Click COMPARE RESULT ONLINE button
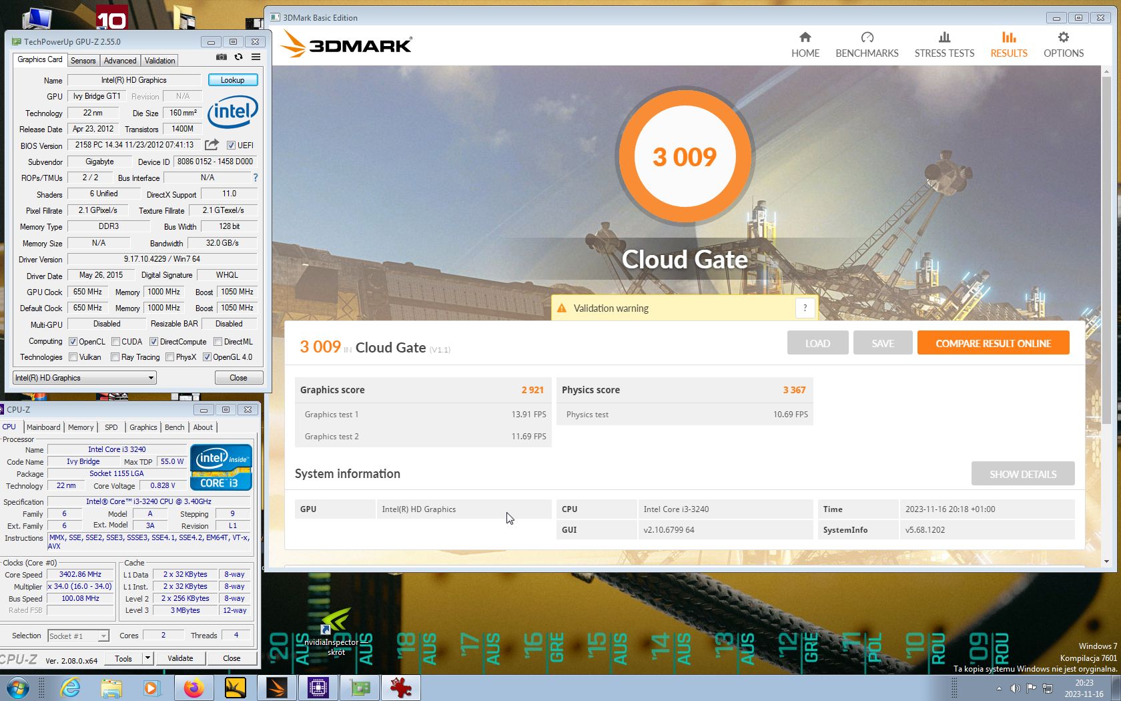This screenshot has width=1121, height=701. point(993,343)
